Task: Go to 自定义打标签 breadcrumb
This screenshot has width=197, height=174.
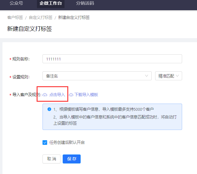Action: pos(41,17)
